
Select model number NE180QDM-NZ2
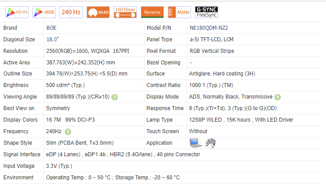(x=209, y=28)
